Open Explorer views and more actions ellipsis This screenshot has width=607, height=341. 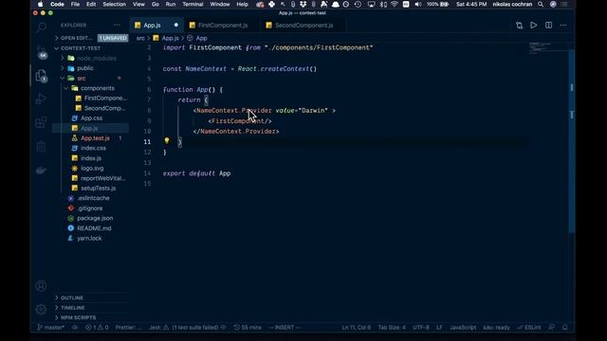point(117,26)
